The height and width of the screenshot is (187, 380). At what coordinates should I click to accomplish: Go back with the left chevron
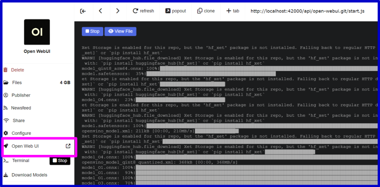point(101,11)
